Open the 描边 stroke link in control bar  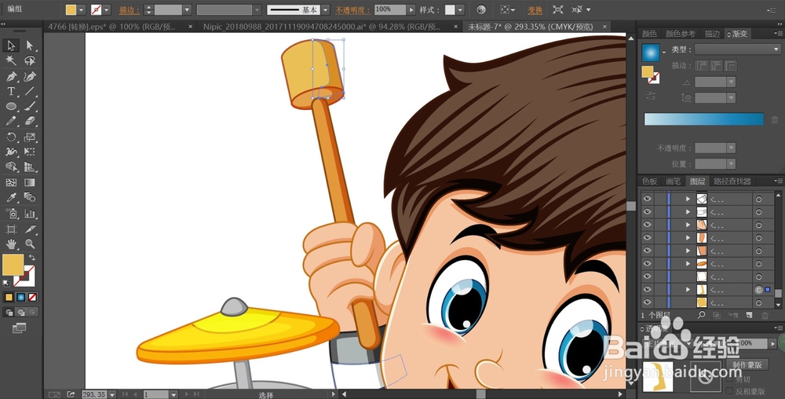pos(130,10)
